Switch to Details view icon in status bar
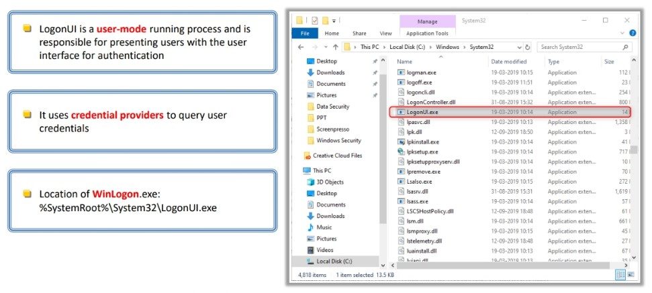The height and width of the screenshot is (293, 652). (620, 275)
